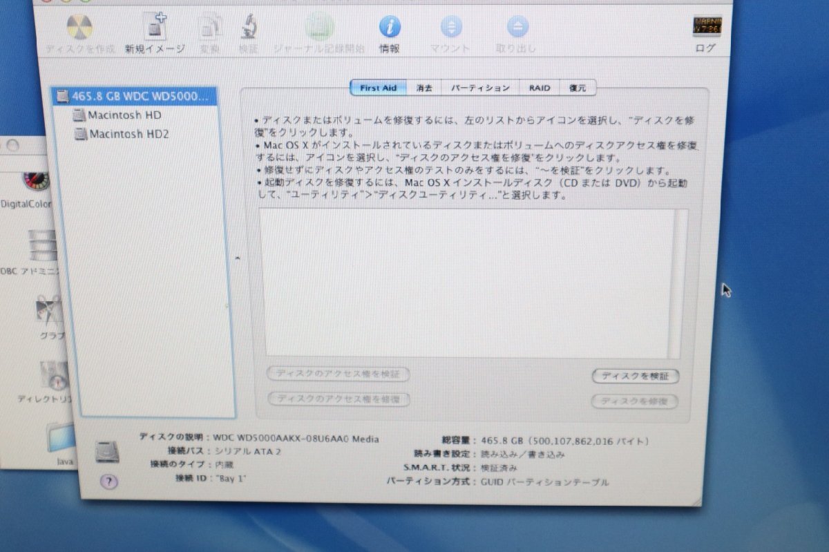Open the パーティション (Partition) tab
Image resolution: width=829 pixels, height=552 pixels.
(x=480, y=88)
